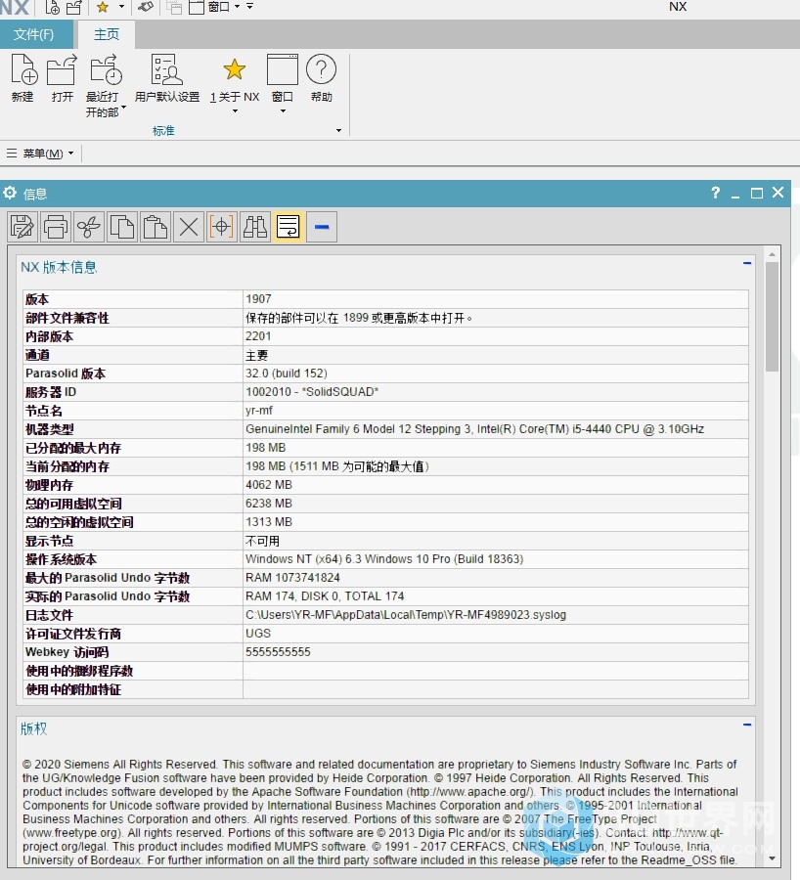Viewport: 800px width, 880px height.
Task: Click the 通道 value 主要
Action: coord(256,355)
